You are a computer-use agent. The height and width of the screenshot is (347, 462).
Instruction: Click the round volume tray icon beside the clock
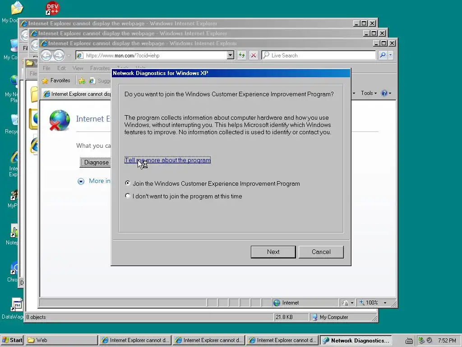pos(430,341)
